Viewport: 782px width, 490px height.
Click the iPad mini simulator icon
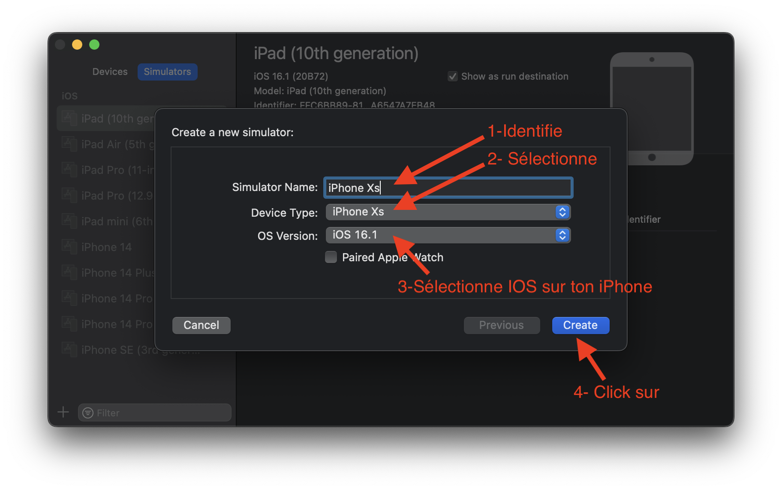[69, 221]
